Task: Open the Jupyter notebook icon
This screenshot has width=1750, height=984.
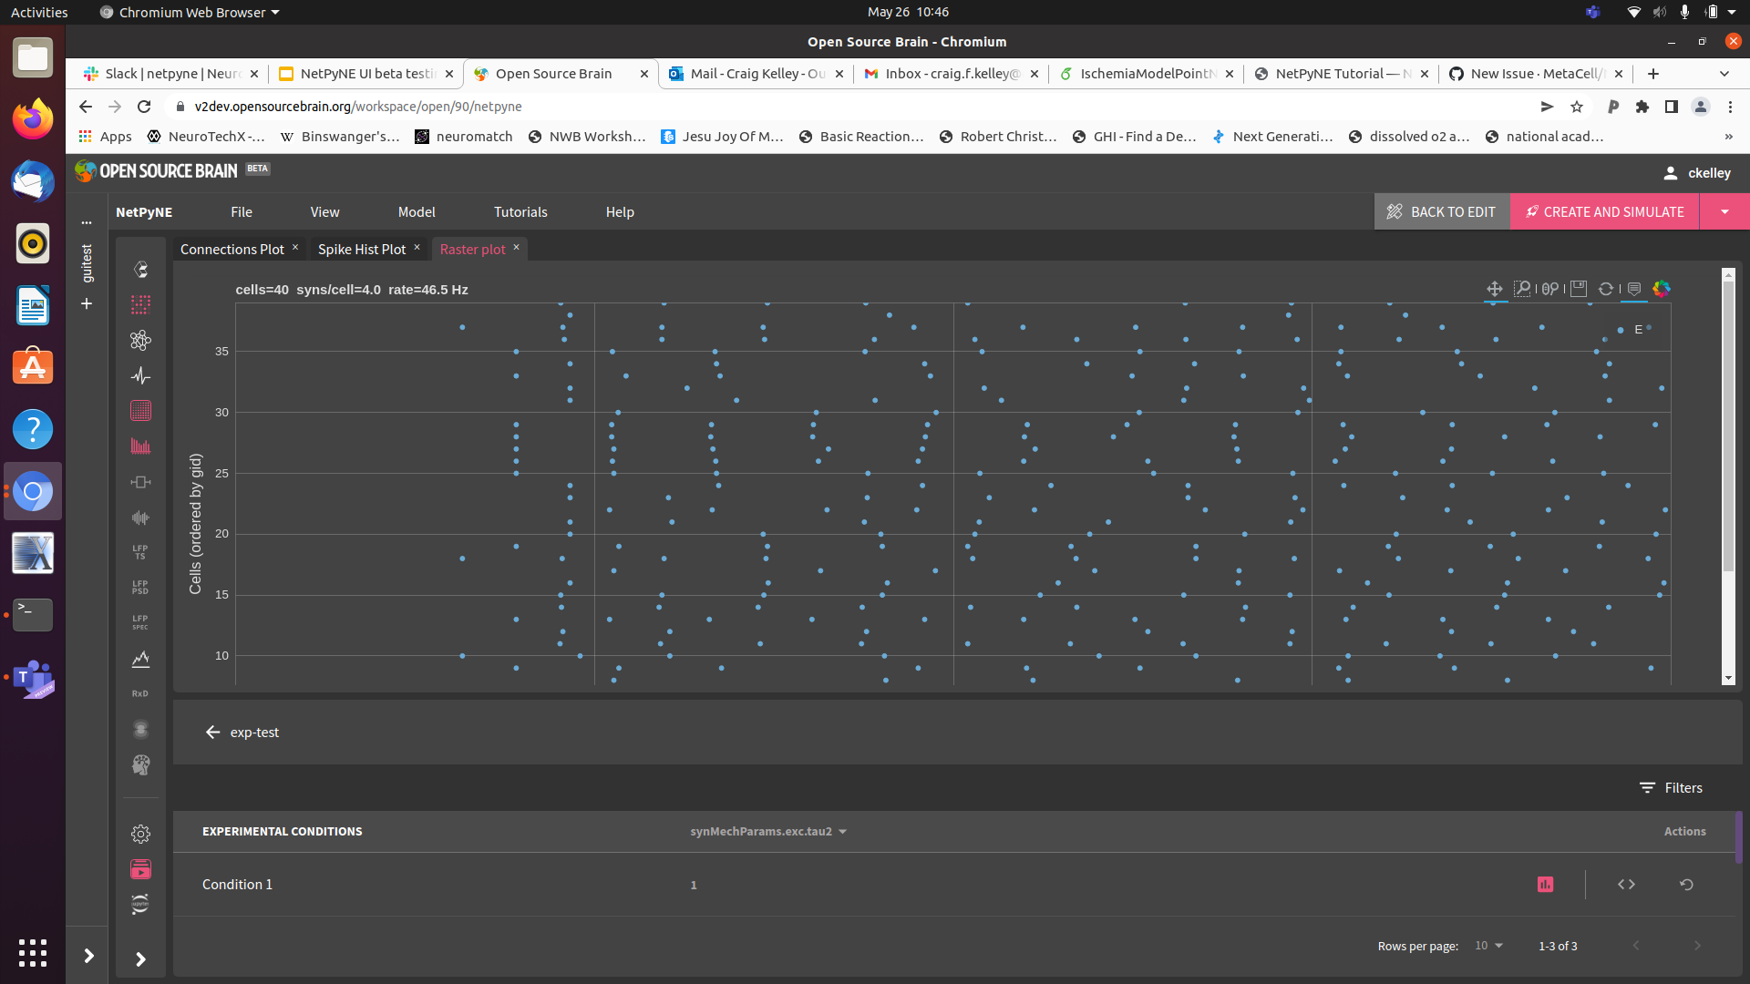Action: click(140, 905)
